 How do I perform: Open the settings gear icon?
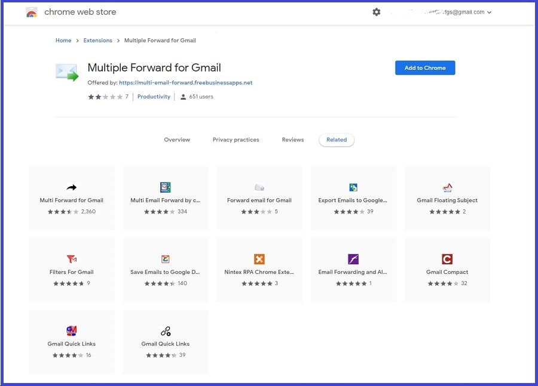(377, 12)
